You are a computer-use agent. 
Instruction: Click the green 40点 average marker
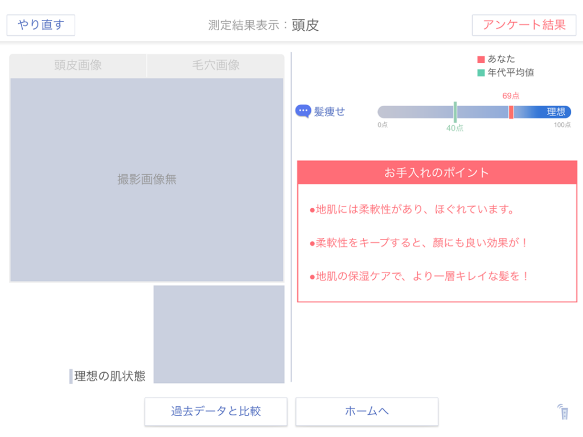click(x=455, y=112)
